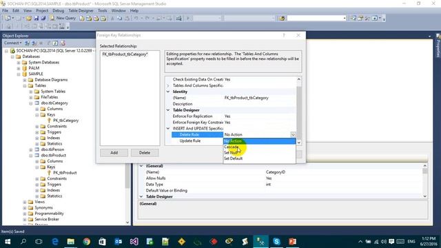Open the File menu
The image size is (441, 248).
click(x=5, y=10)
